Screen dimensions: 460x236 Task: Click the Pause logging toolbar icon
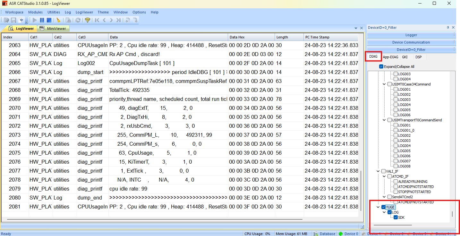[x=42, y=20]
